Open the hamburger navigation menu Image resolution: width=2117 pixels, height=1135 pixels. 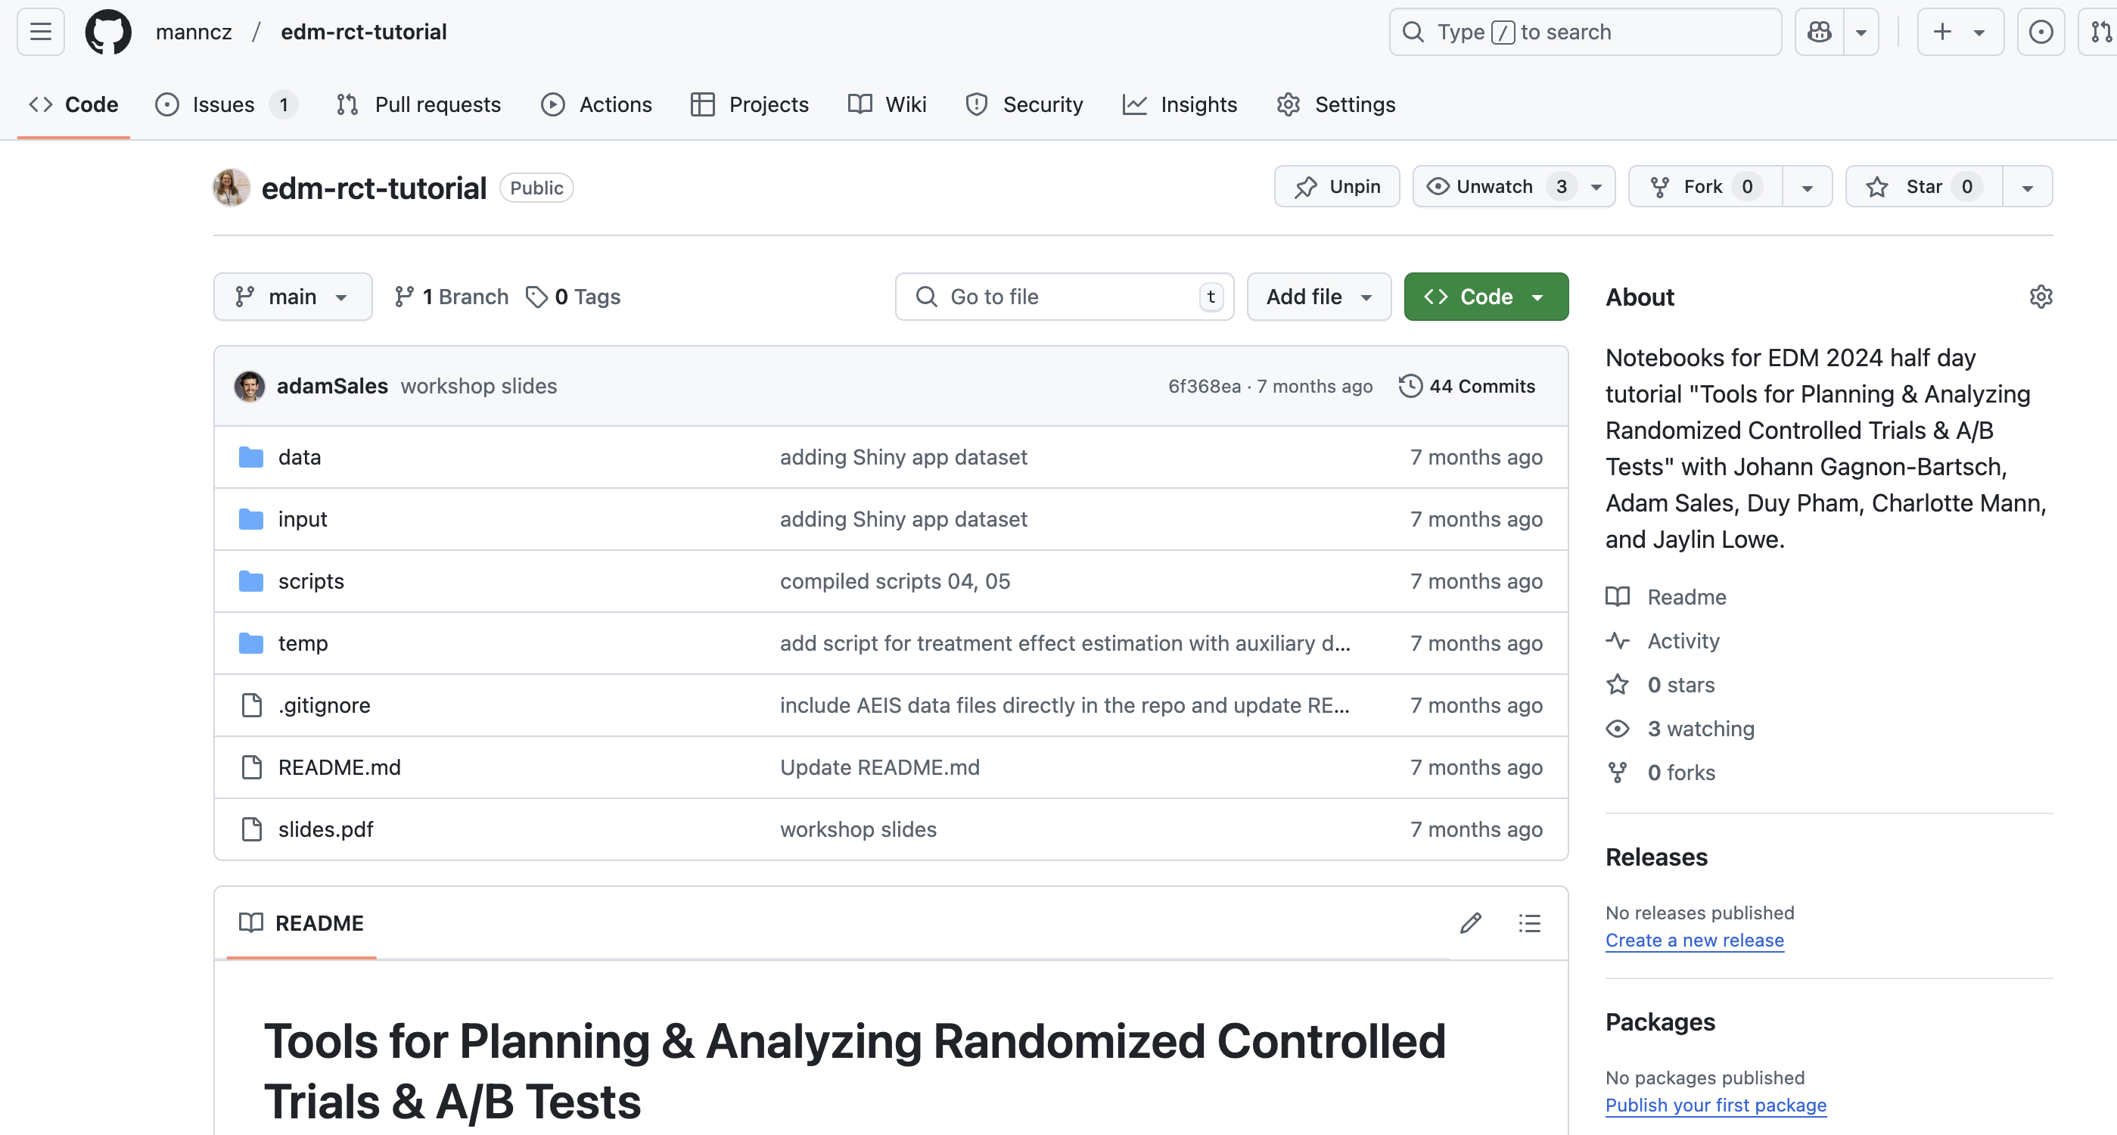[x=40, y=32]
